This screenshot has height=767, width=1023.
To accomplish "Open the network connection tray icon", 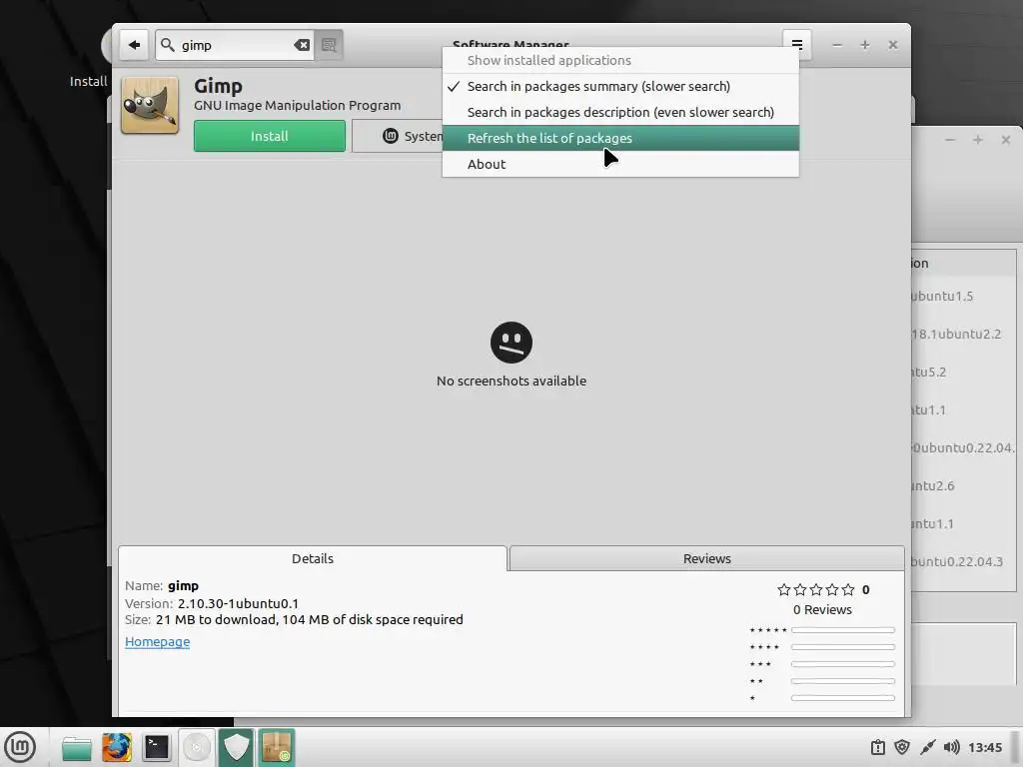I will coord(927,747).
